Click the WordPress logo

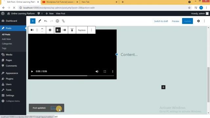tap(3, 13)
